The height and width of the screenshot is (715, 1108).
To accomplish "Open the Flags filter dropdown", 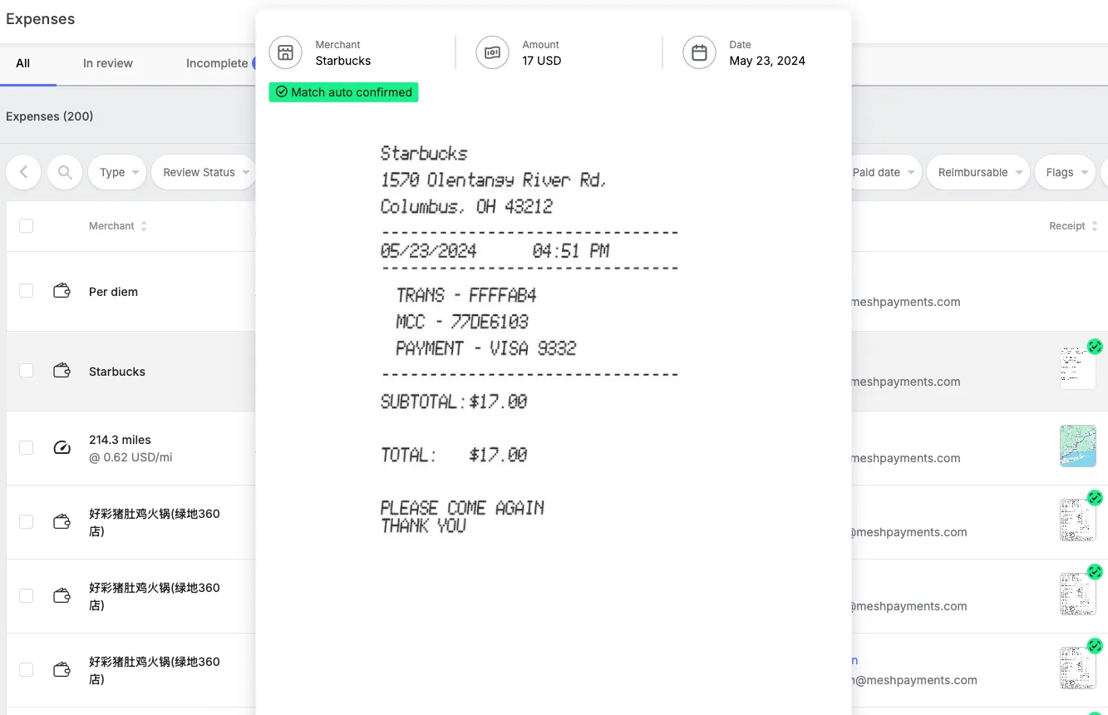I will (x=1066, y=173).
